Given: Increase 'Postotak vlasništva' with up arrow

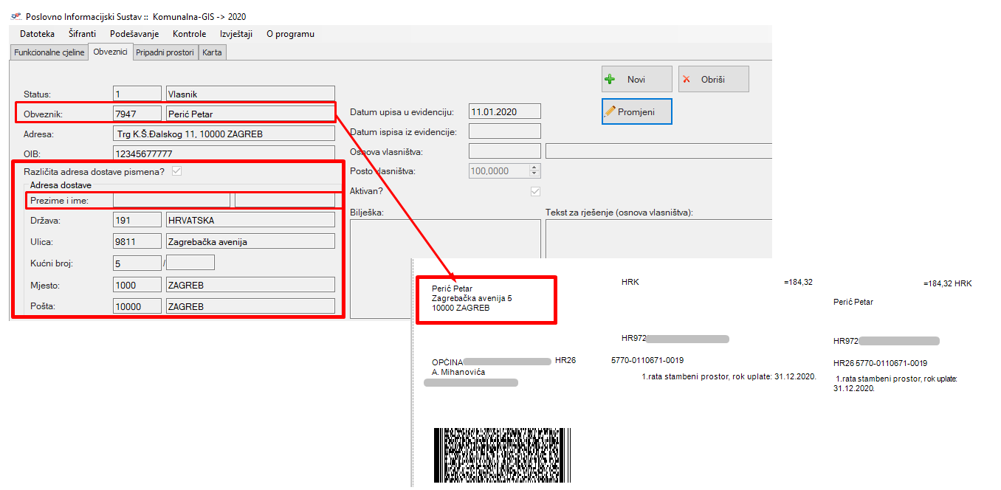Looking at the screenshot, I should coord(534,168).
